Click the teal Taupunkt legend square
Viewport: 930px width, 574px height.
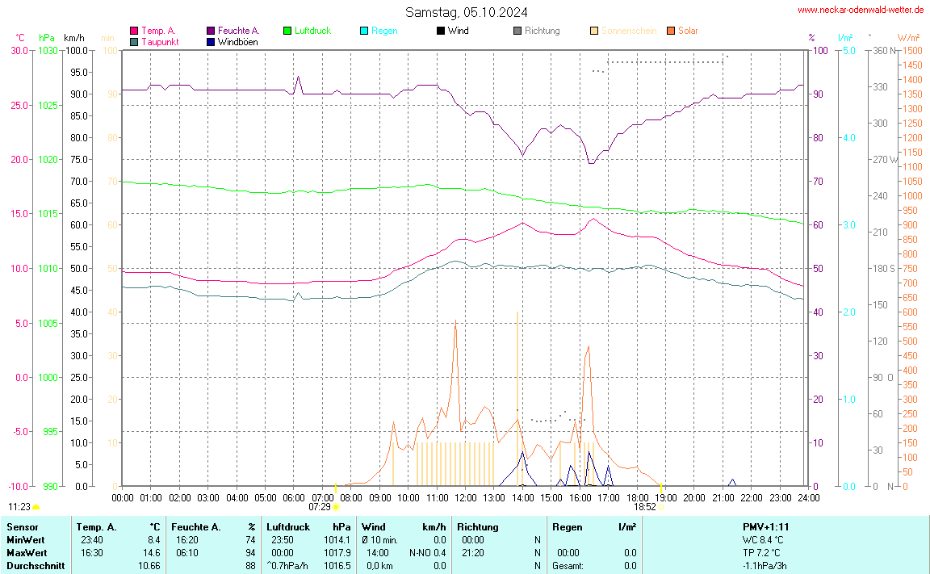pyautogui.click(x=134, y=41)
